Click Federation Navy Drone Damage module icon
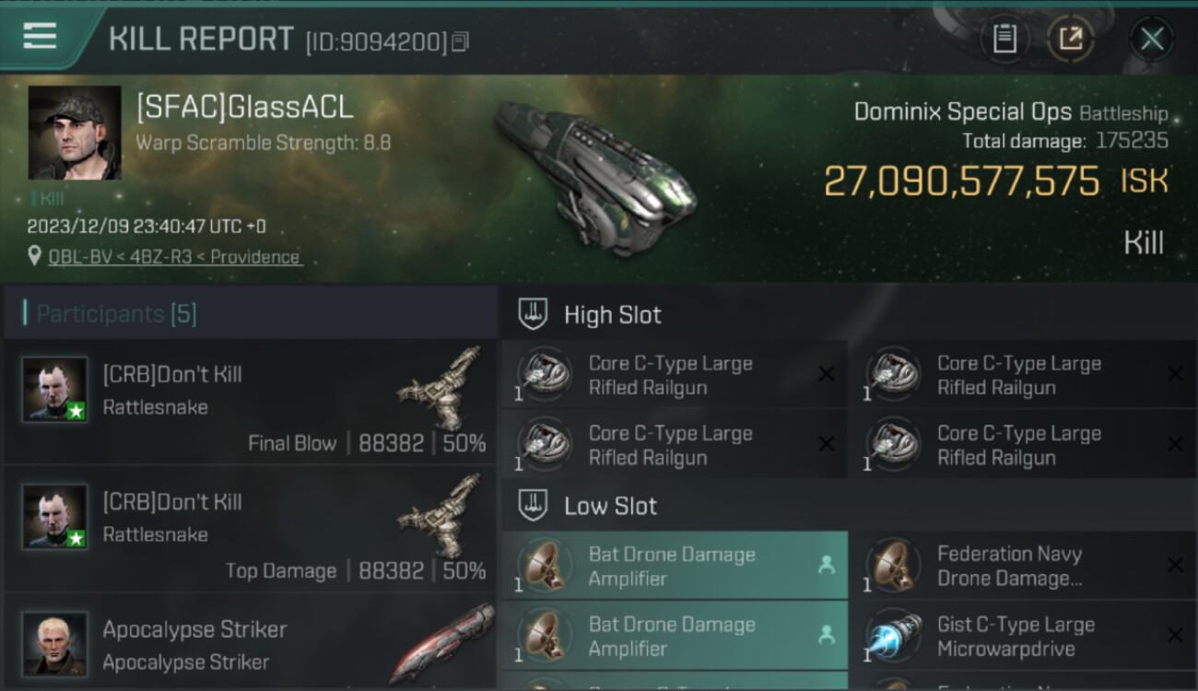 tap(893, 565)
